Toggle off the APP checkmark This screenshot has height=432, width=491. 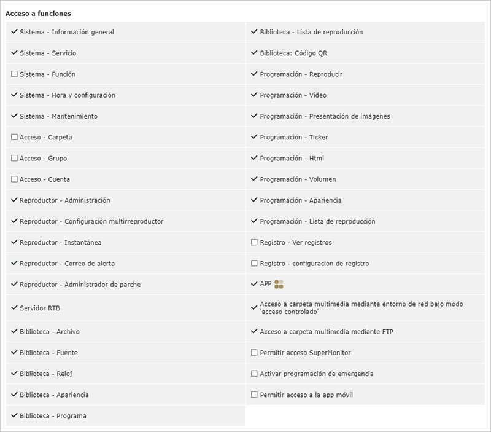tap(254, 284)
